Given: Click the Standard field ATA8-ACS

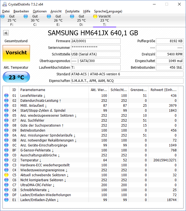Looking at the screenshot, I should pos(127,74).
